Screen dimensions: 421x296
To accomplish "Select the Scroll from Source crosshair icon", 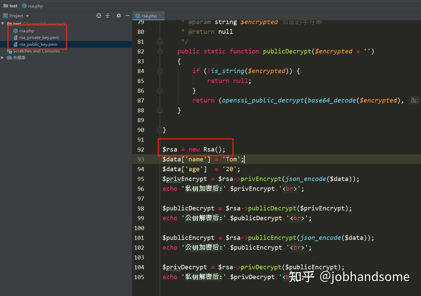I will [99, 16].
